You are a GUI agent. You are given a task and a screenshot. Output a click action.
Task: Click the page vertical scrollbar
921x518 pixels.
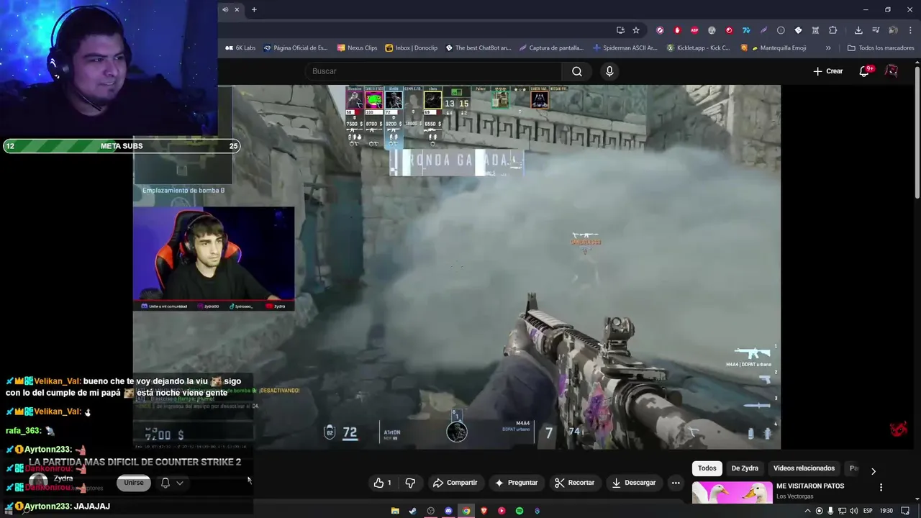[917, 133]
